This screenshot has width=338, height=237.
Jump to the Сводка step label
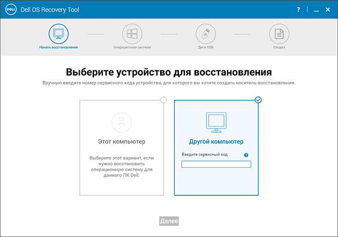coord(279,47)
